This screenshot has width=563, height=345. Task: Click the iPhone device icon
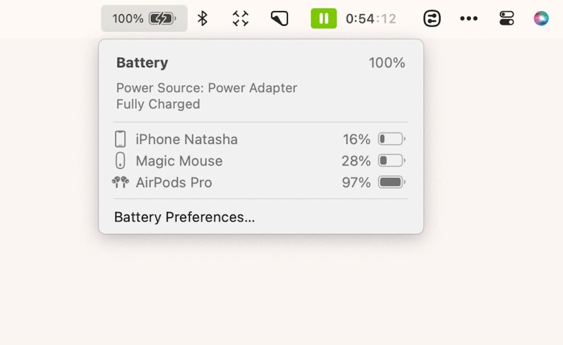click(x=120, y=139)
